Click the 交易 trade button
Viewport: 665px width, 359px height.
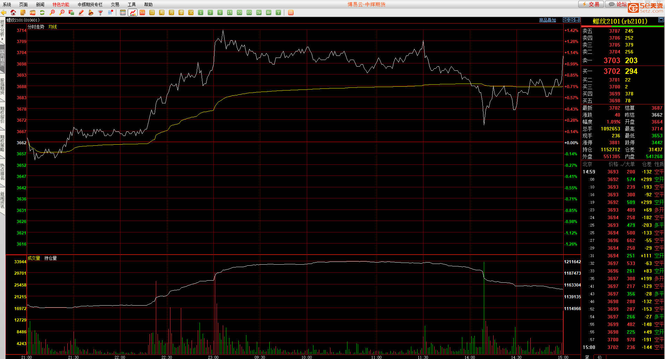click(x=591, y=4)
